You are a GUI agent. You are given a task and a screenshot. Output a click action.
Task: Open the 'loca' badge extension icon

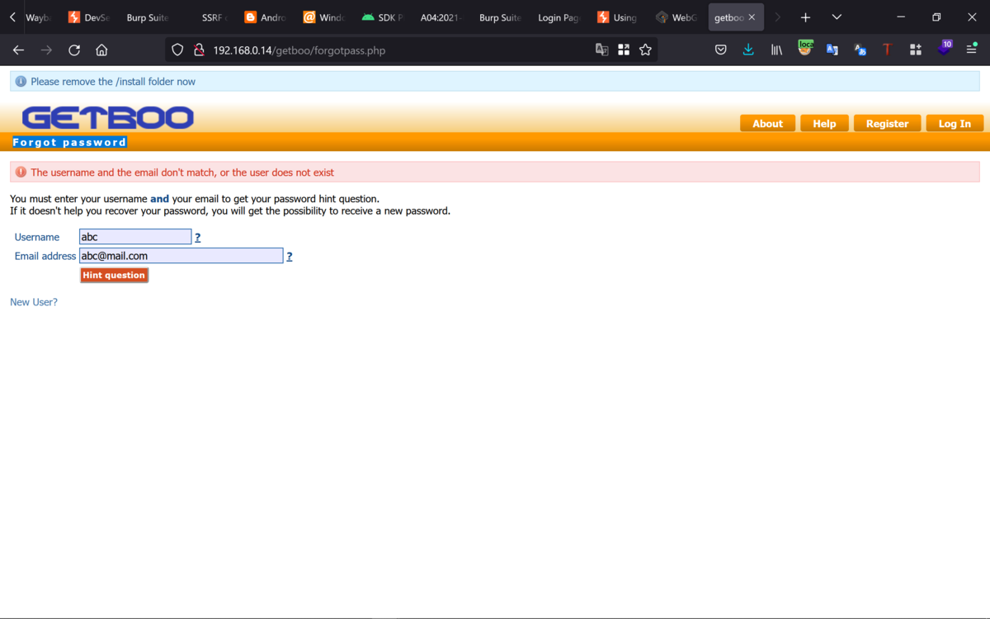tap(805, 49)
